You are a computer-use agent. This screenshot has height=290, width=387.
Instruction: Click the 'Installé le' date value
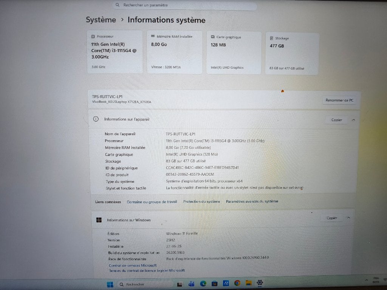(x=174, y=246)
